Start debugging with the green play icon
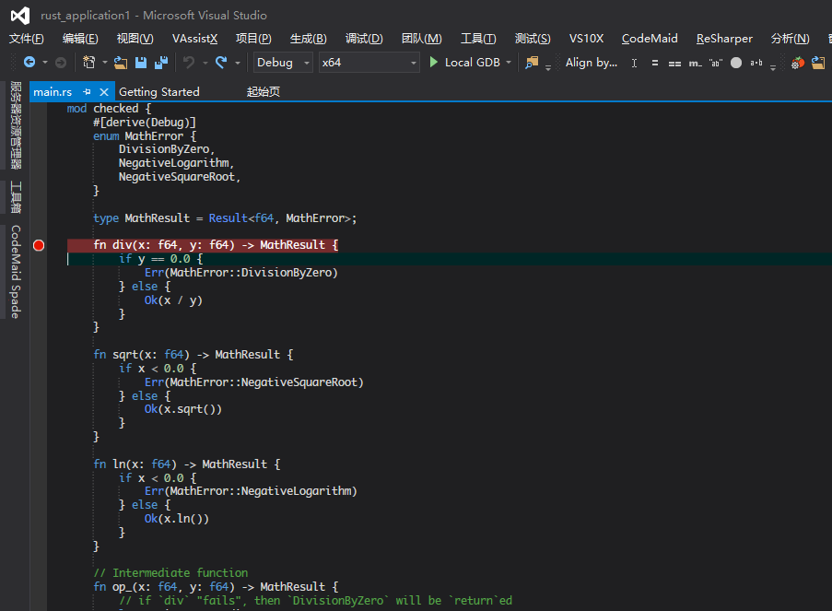832x611 pixels. pos(434,63)
